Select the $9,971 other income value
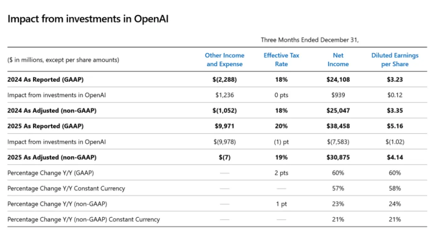Screen dimensions: 447x233 tap(225, 126)
